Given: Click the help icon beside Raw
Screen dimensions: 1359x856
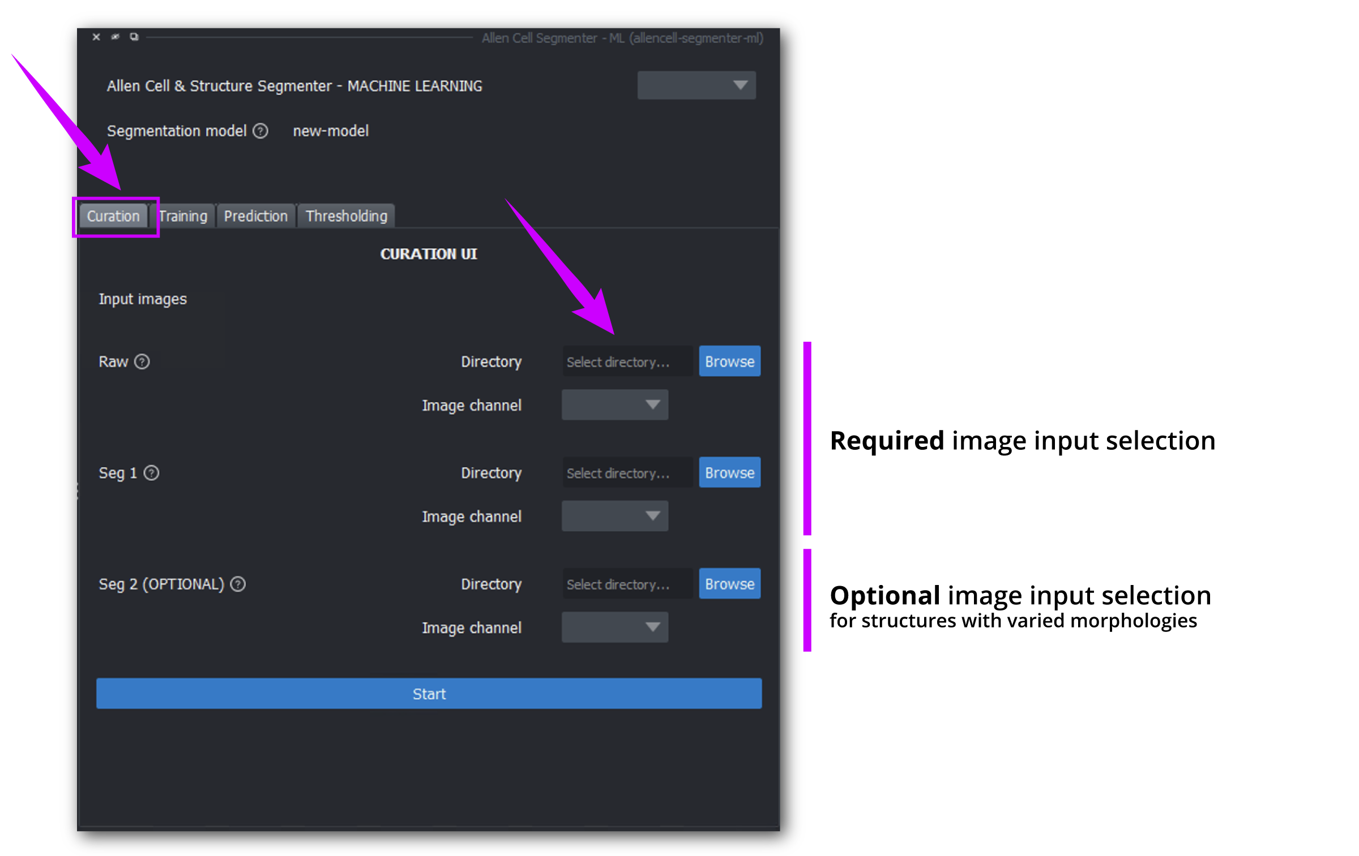Looking at the screenshot, I should (x=142, y=362).
